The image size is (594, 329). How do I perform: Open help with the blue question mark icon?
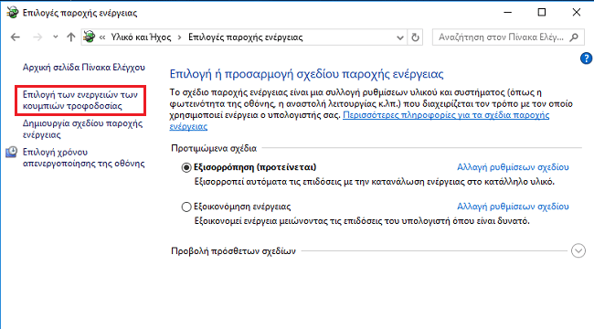pyautogui.click(x=586, y=58)
